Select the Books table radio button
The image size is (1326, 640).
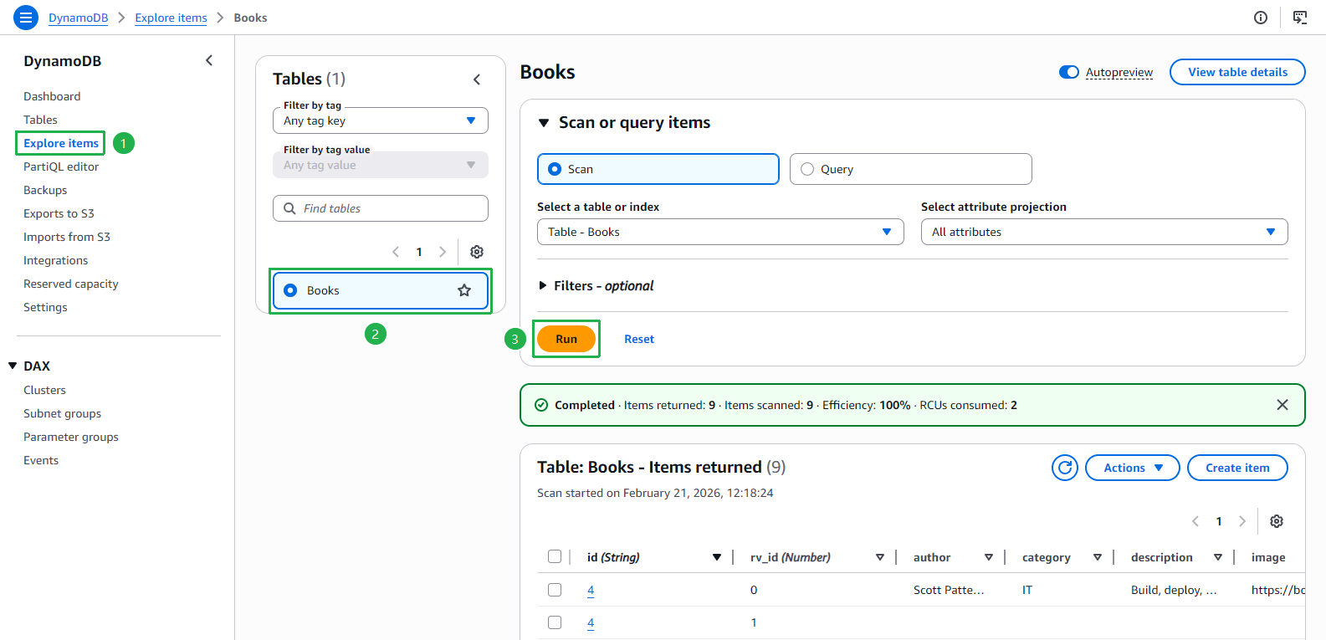[x=290, y=290]
